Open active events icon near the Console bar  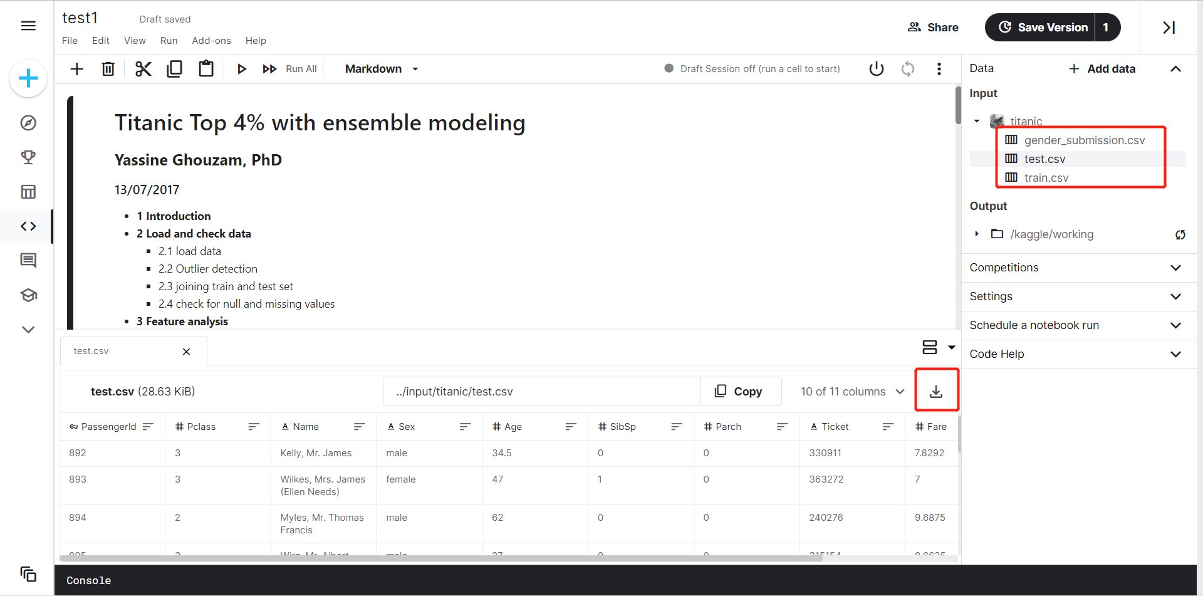click(28, 573)
